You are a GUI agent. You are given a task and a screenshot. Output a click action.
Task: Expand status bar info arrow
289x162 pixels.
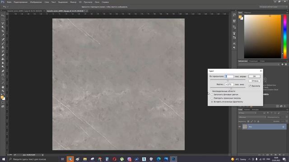coord(43,155)
